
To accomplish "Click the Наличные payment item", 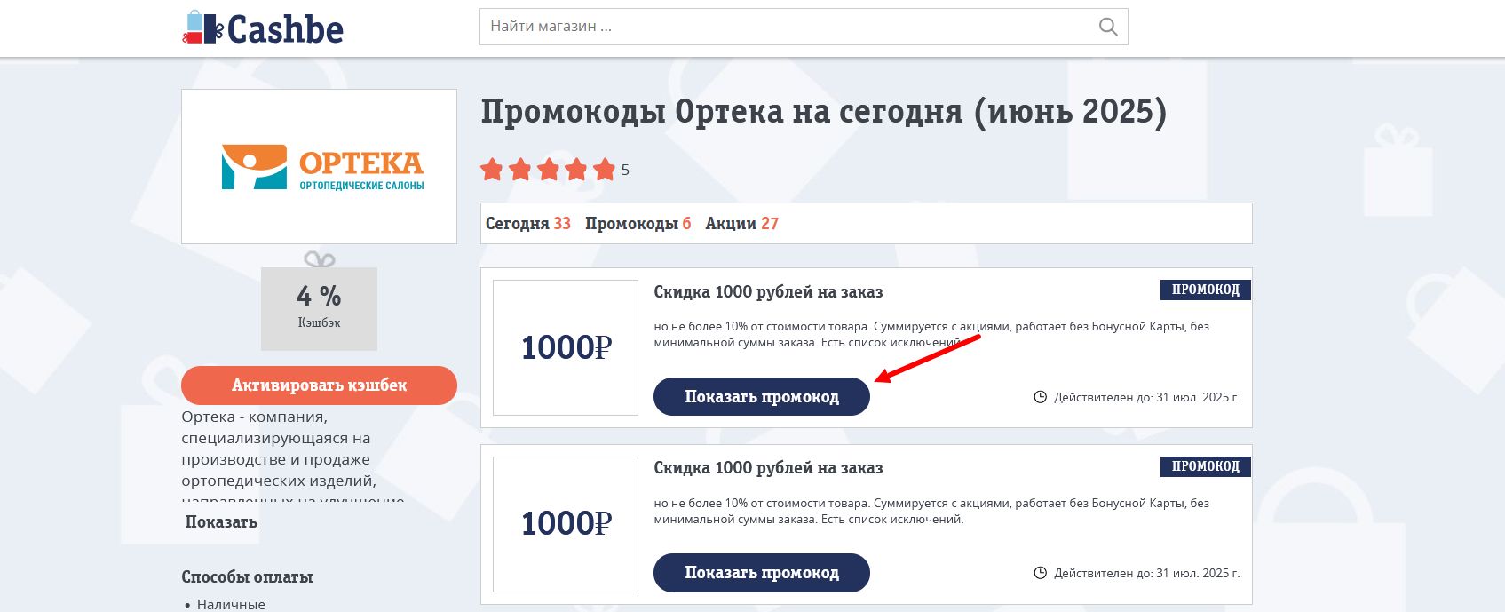I will tap(231, 604).
